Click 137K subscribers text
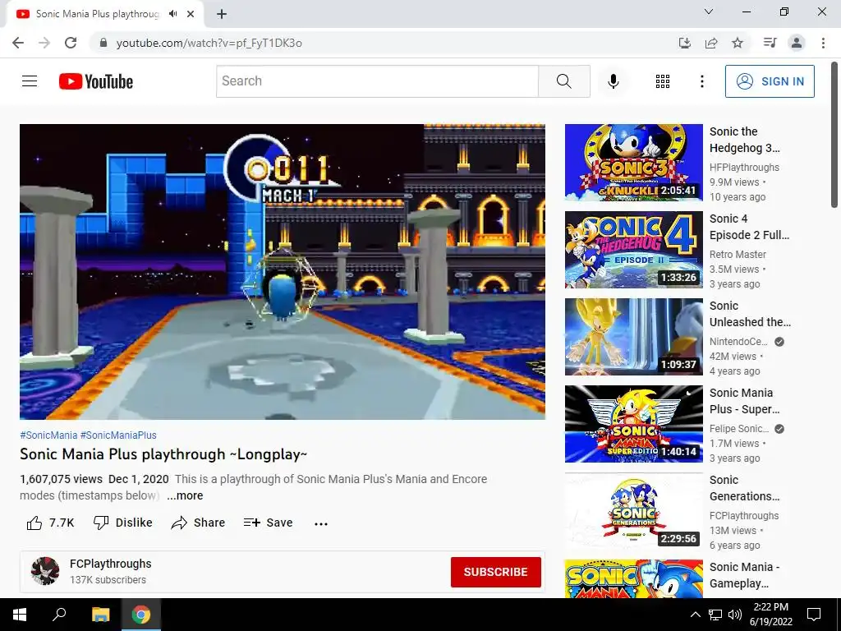This screenshot has height=631, width=841. (x=108, y=580)
